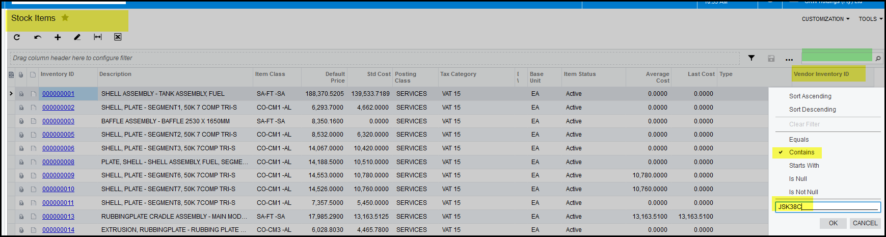Click the Undo arrow icon
The height and width of the screenshot is (237, 886).
point(38,37)
